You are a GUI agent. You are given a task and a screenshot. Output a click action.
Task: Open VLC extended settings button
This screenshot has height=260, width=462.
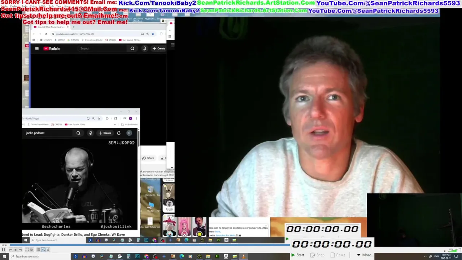[x=32, y=250]
